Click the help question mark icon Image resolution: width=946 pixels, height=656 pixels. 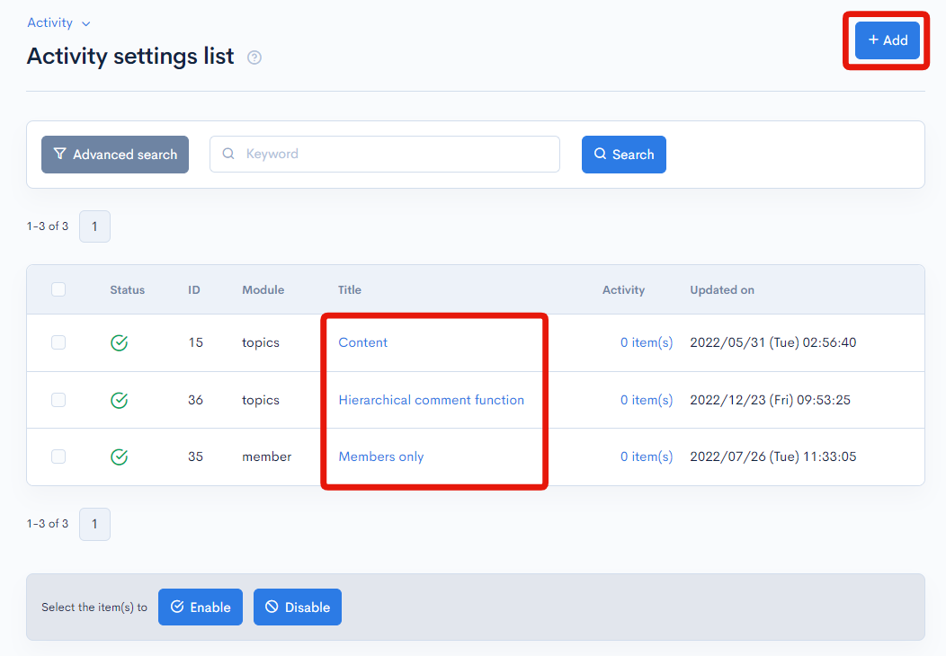(254, 58)
